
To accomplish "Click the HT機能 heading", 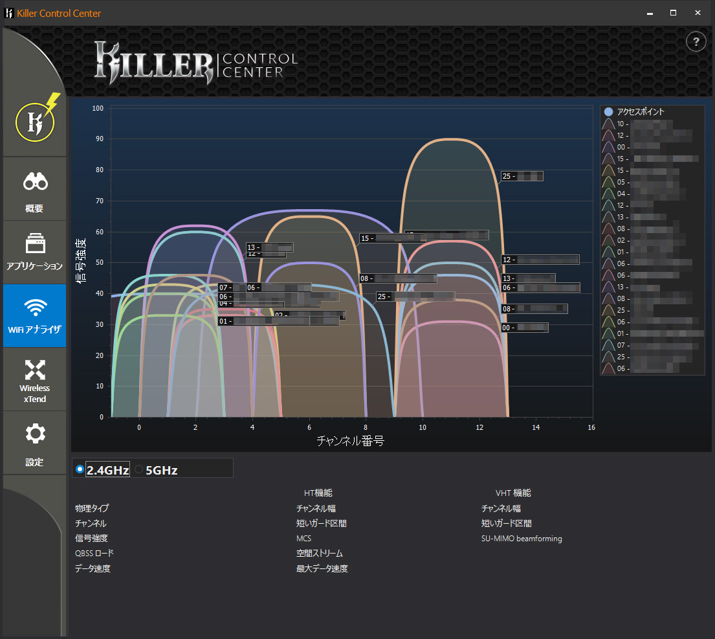I will pos(318,493).
